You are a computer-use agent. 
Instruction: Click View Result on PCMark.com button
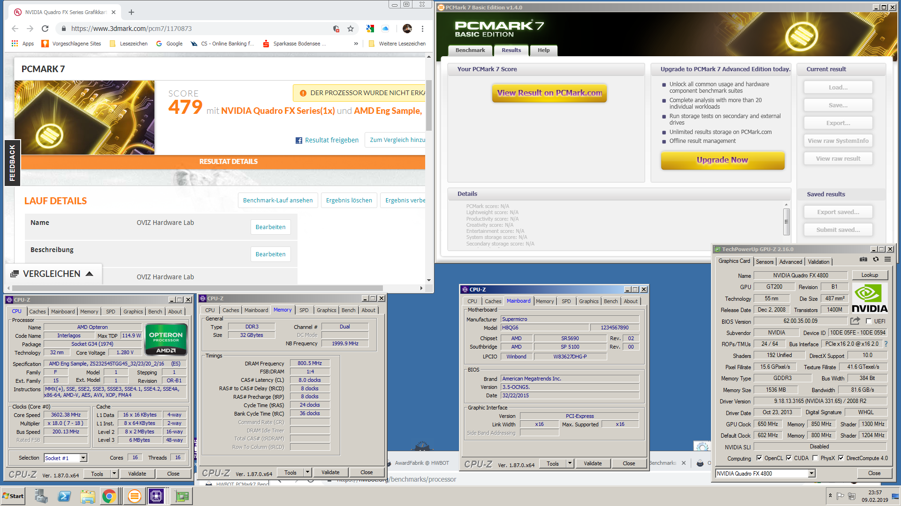coord(550,93)
